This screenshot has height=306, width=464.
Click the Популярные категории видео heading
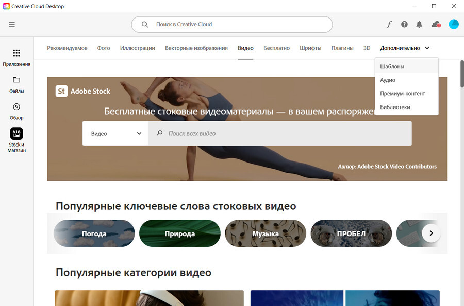[x=134, y=273]
